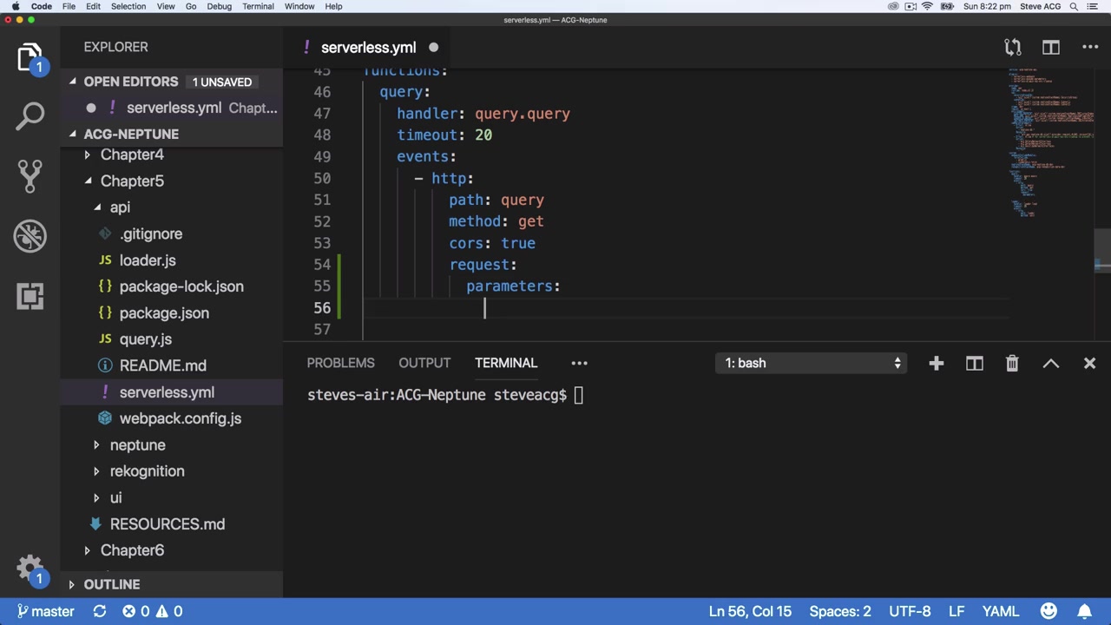Image resolution: width=1111 pixels, height=625 pixels.
Task: Create a new terminal with plus icon
Action: [x=936, y=364]
